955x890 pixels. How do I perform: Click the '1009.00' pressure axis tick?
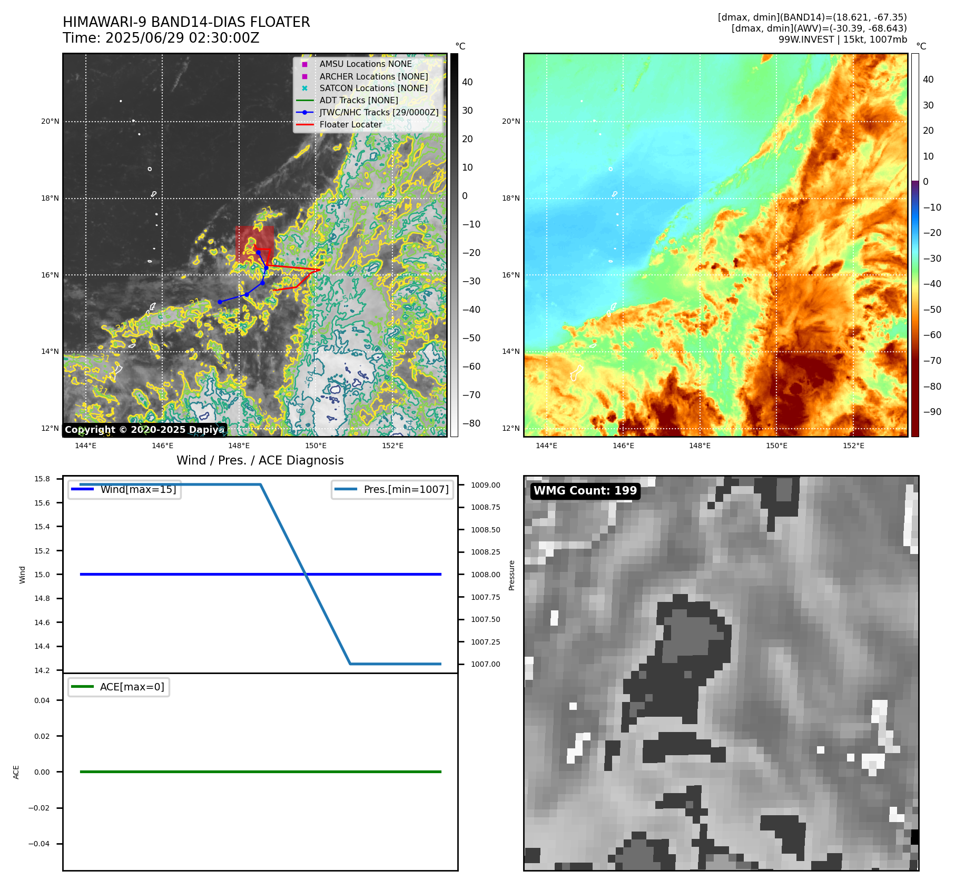[x=486, y=485]
